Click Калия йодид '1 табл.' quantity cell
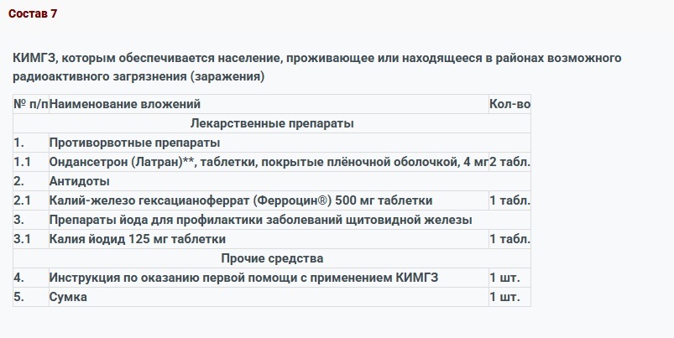Viewport: 674px width, 338px height. tap(509, 239)
